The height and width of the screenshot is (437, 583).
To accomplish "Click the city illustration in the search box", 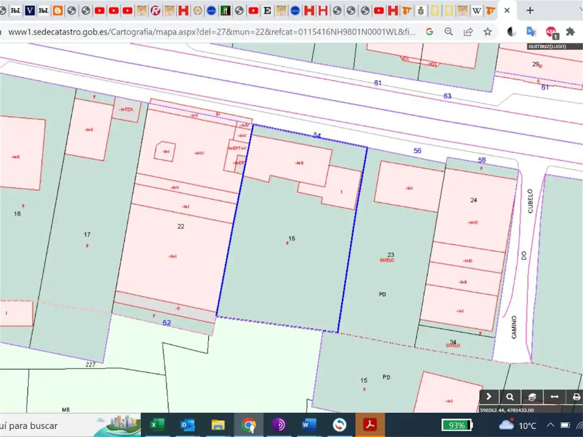I will [x=119, y=425].
